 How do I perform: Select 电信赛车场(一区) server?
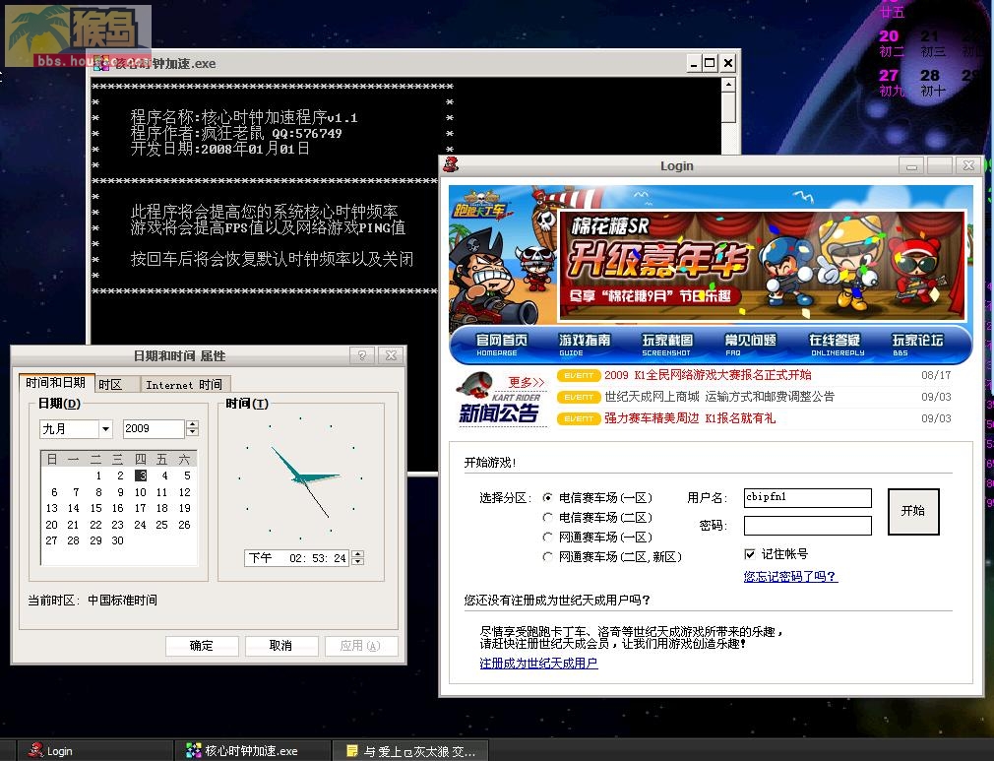click(548, 498)
